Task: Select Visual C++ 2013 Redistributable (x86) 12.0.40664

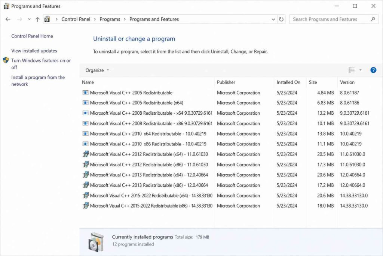Action: (149, 185)
